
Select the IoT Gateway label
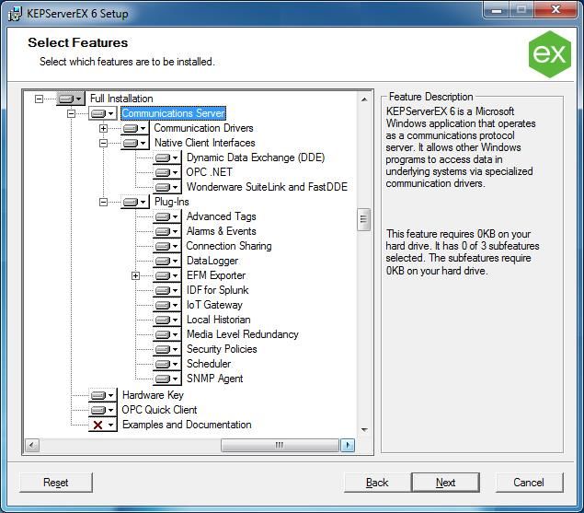coord(214,305)
